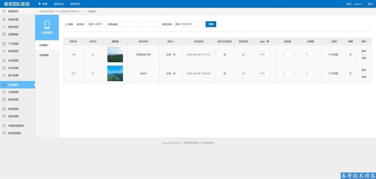Screen dimensions: 376x179
Task: Click the thumbnail image of 金桔村
Action: (x=115, y=73)
